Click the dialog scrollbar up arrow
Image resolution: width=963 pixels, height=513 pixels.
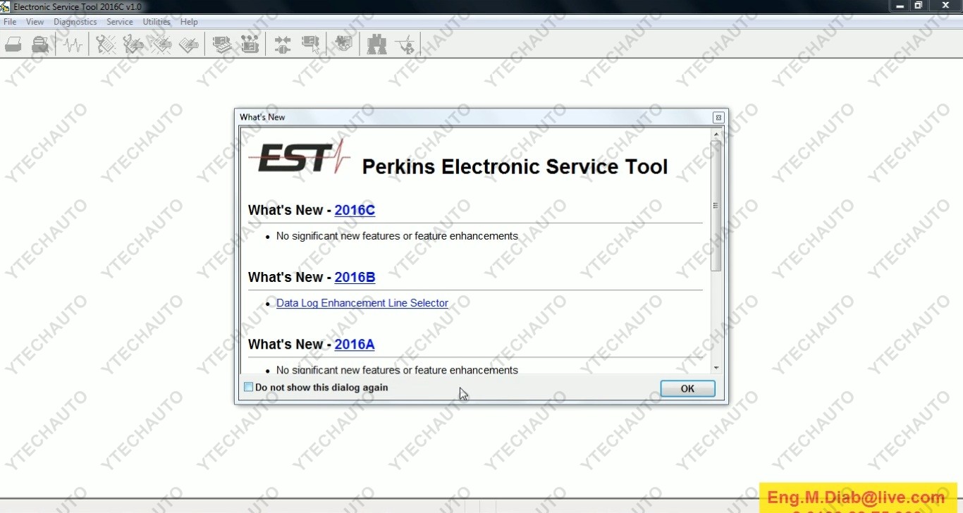(x=716, y=134)
